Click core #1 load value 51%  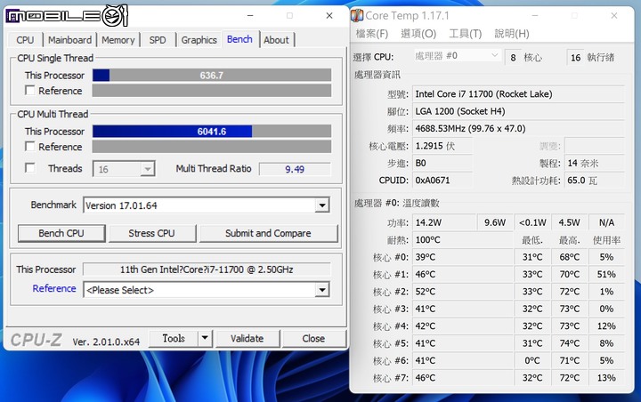pos(606,274)
